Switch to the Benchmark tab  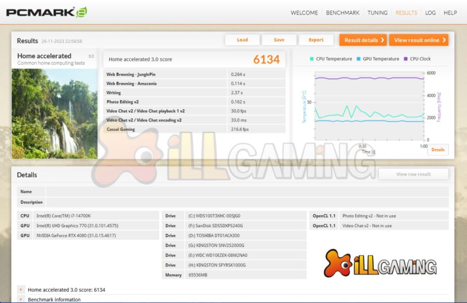pos(342,13)
